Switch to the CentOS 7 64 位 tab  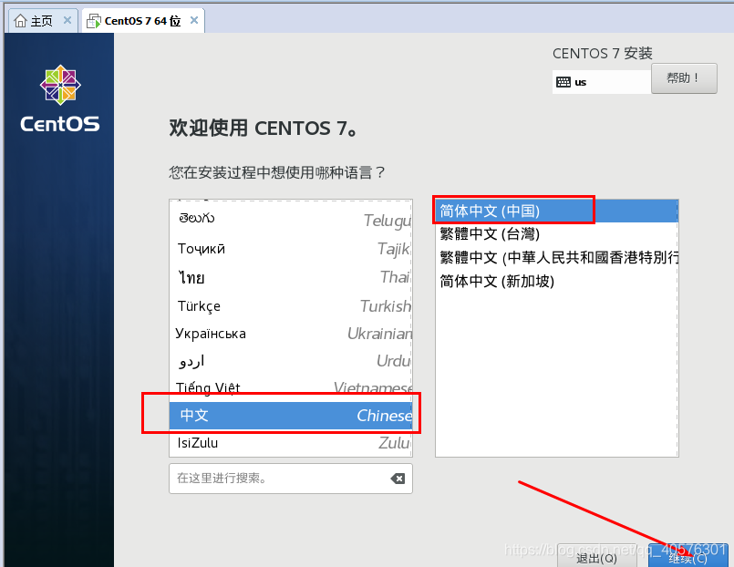143,21
